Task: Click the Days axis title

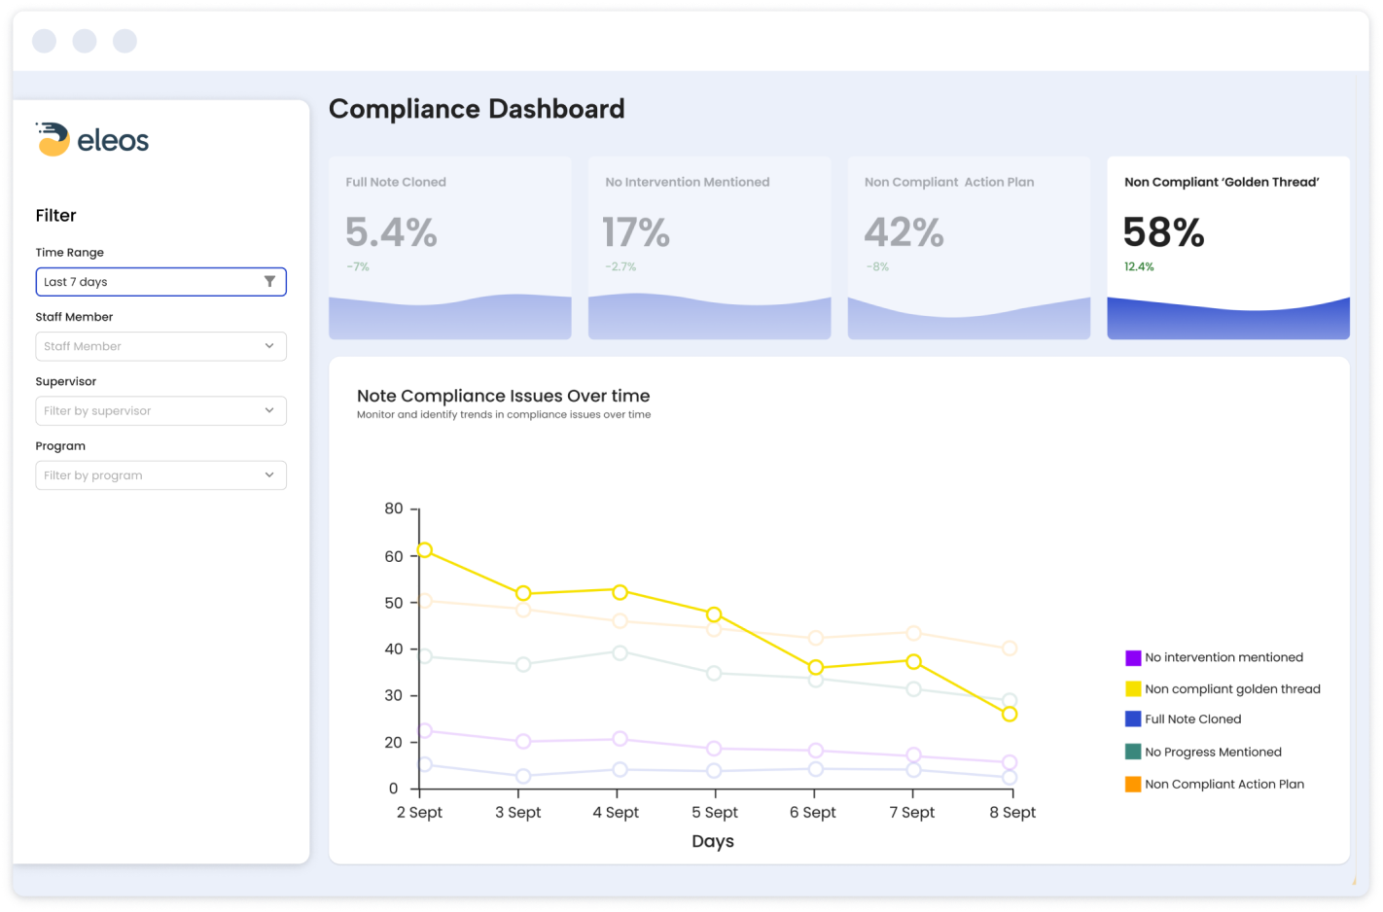Action: [x=713, y=842]
